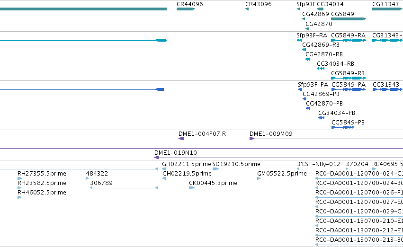Click EST label GH02211.5prime
Viewport: 403px width, 247px height.
[x=186, y=164]
